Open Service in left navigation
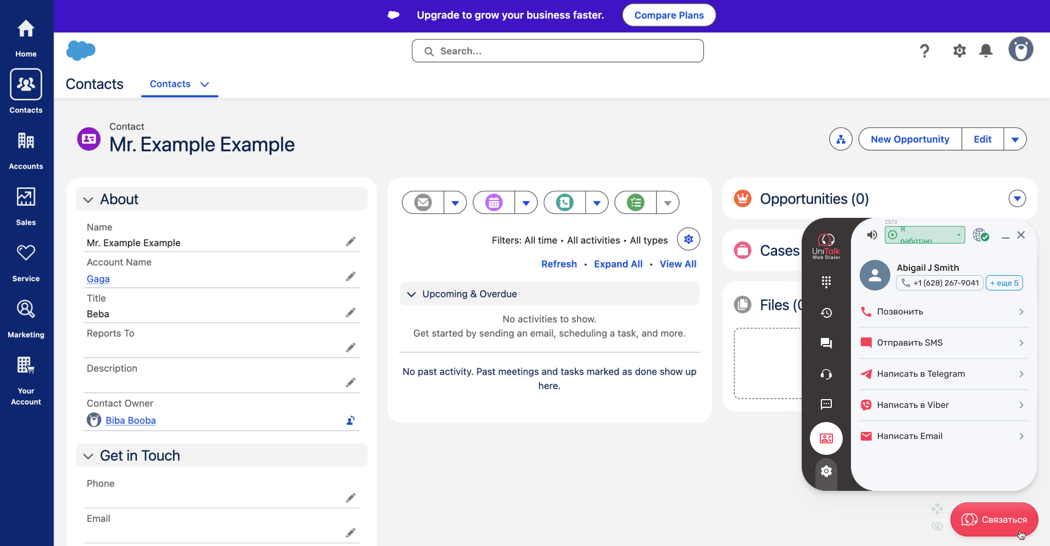1050x546 pixels. tap(26, 263)
